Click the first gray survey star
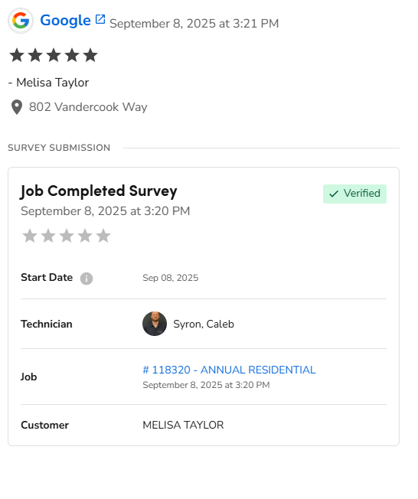This screenshot has height=499, width=418. tap(30, 236)
